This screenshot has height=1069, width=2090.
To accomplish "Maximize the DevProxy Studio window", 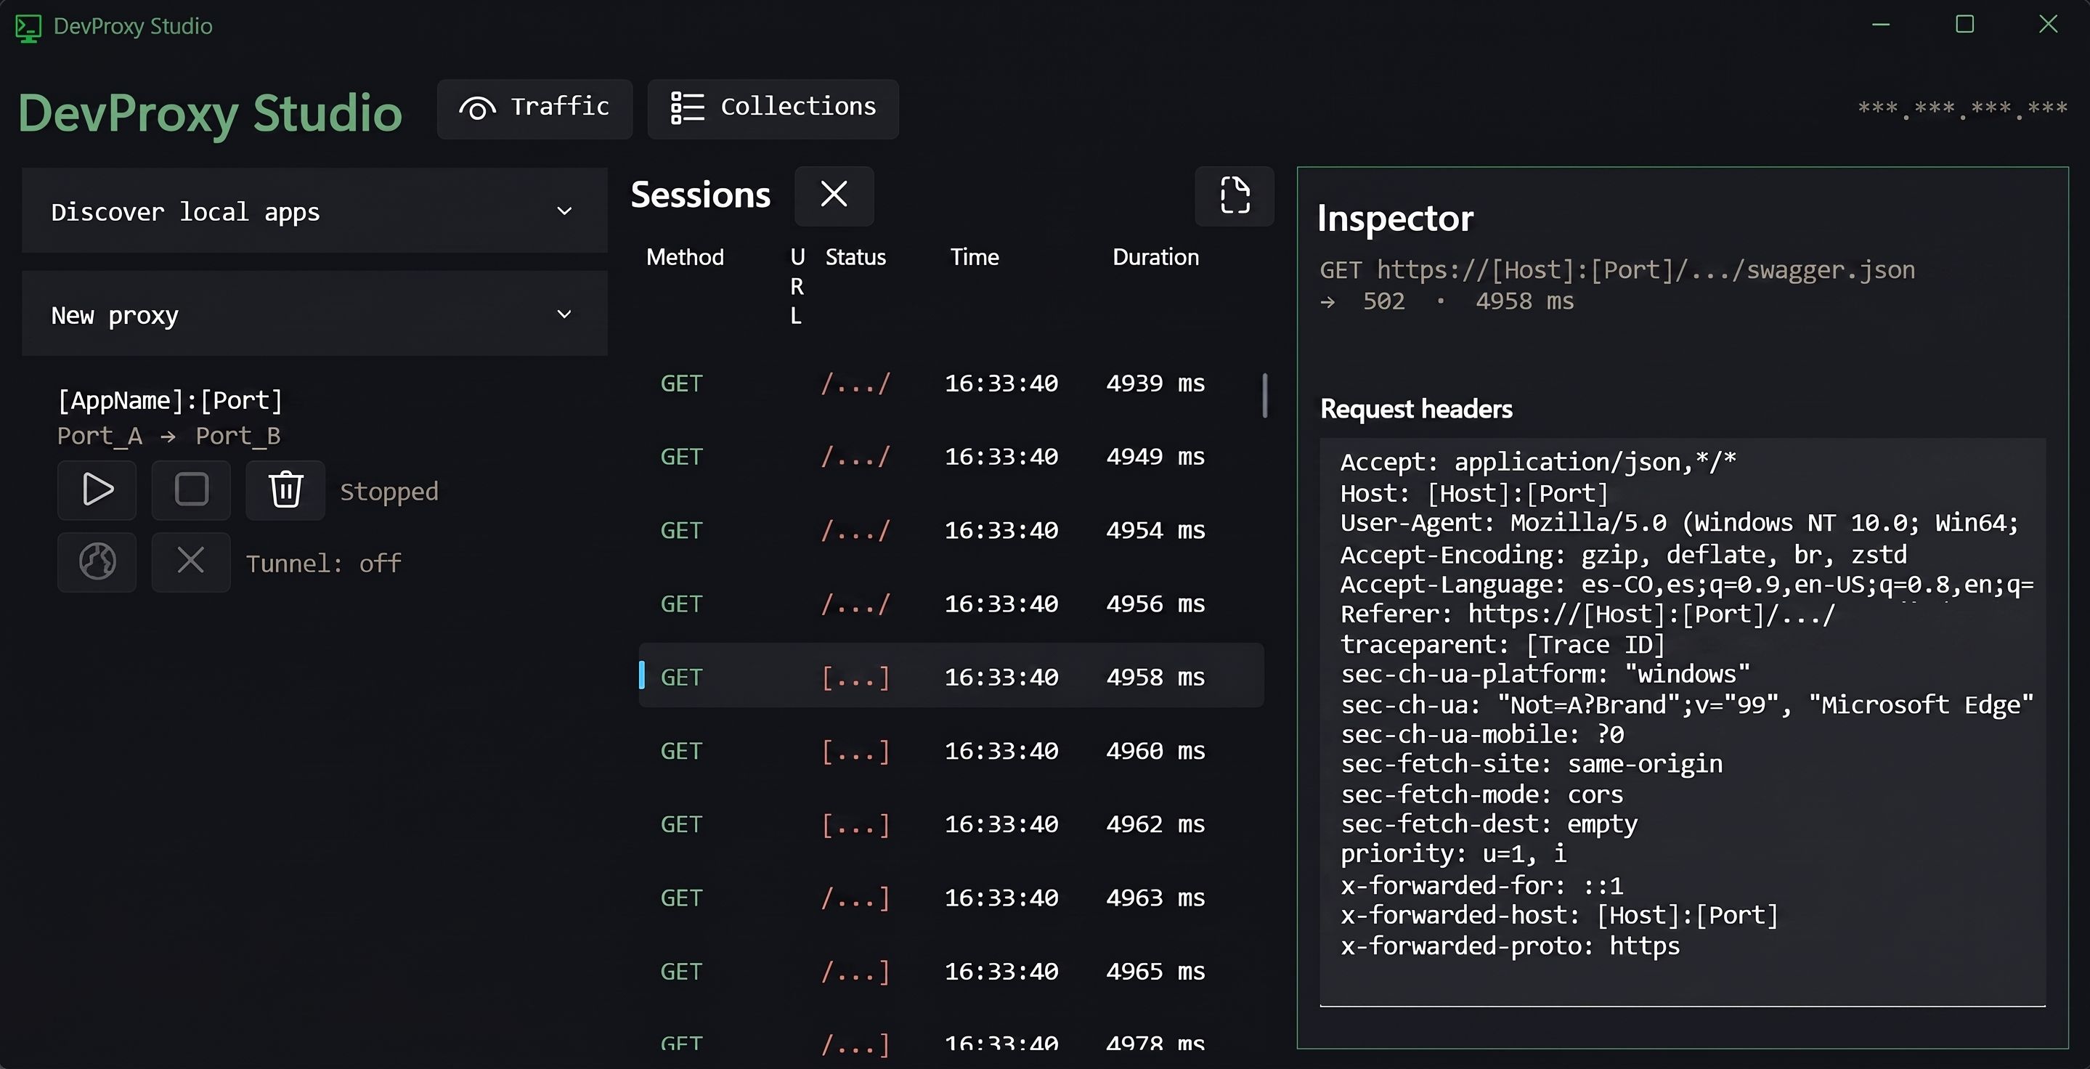I will [x=1964, y=25].
